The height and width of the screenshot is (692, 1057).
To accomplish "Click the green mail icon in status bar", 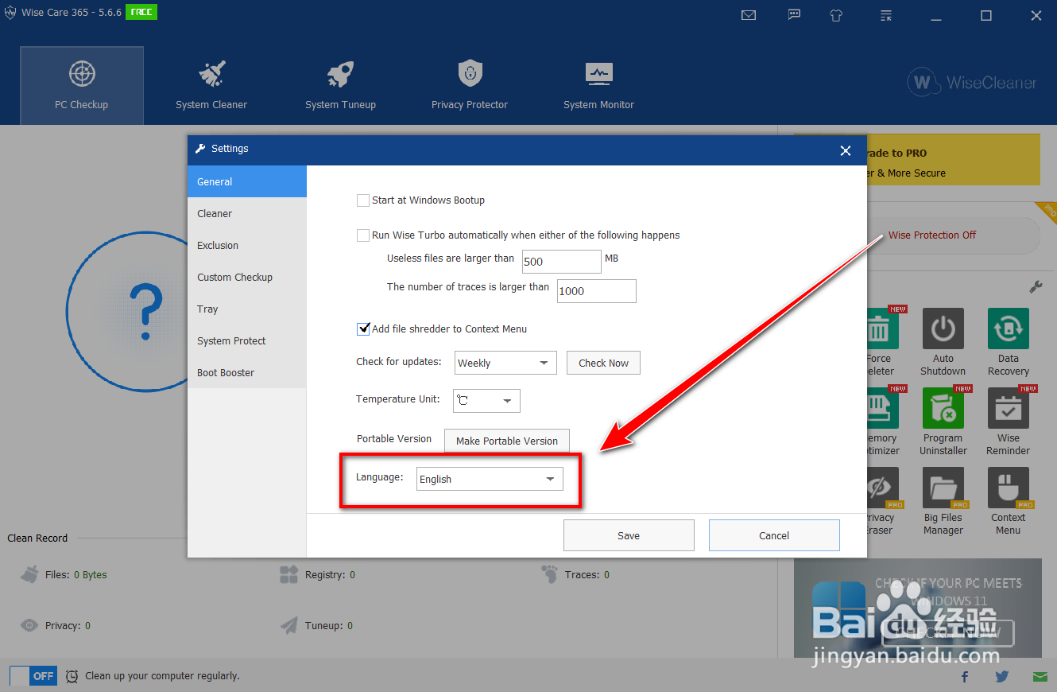I will point(1040,677).
